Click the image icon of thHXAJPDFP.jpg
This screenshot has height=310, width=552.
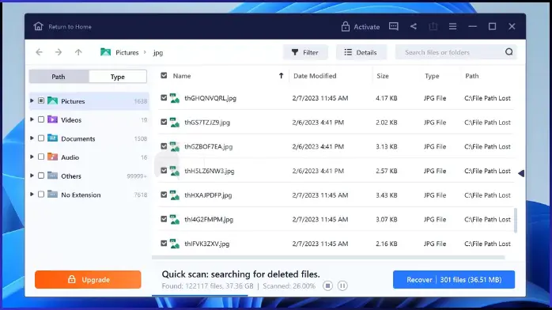[x=174, y=195]
